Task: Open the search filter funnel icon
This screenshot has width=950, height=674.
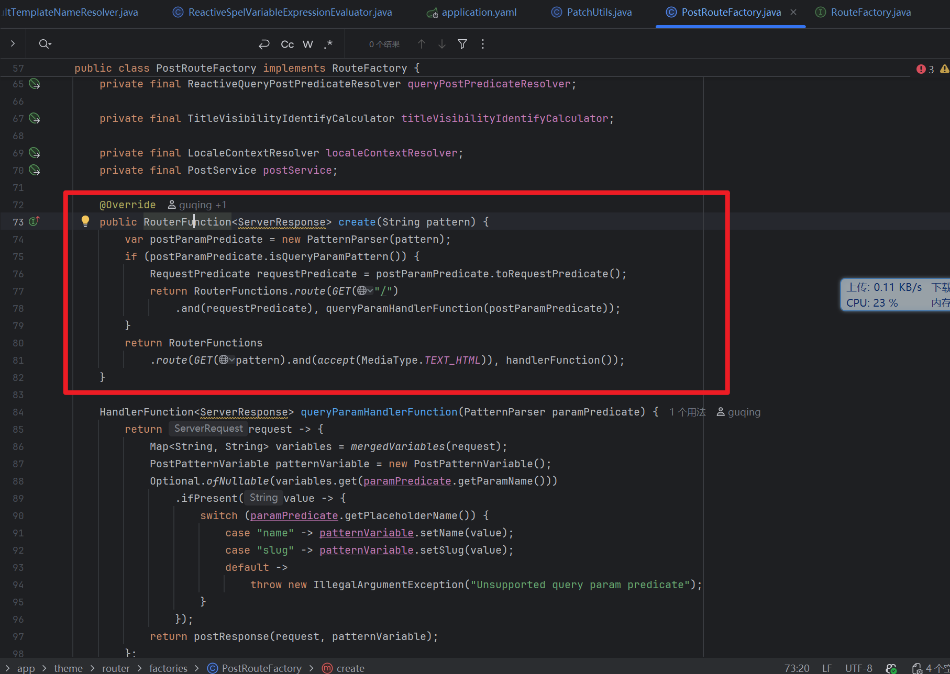Action: 462,44
